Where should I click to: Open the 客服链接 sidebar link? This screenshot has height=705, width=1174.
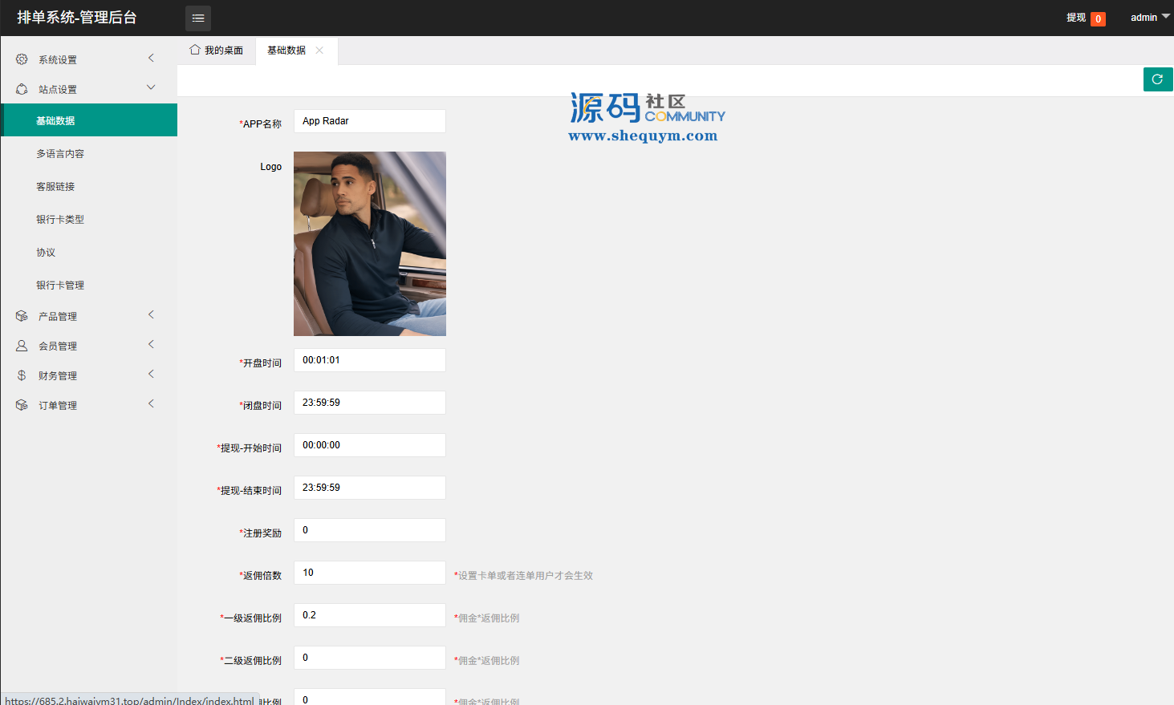pyautogui.click(x=55, y=187)
